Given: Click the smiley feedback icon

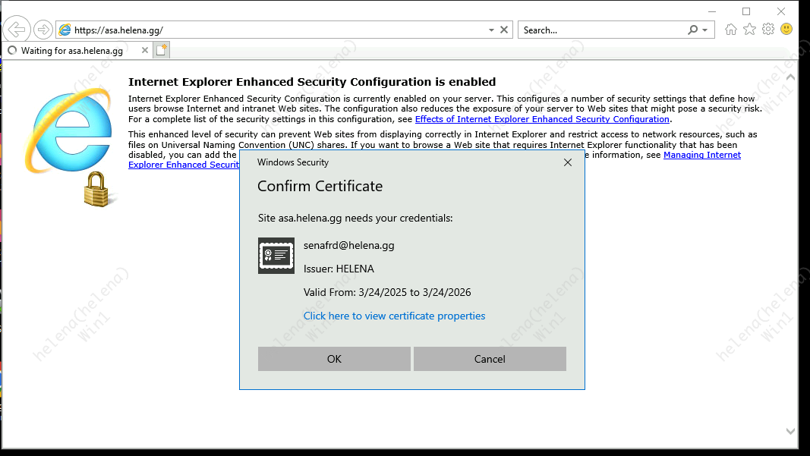Looking at the screenshot, I should coord(786,30).
